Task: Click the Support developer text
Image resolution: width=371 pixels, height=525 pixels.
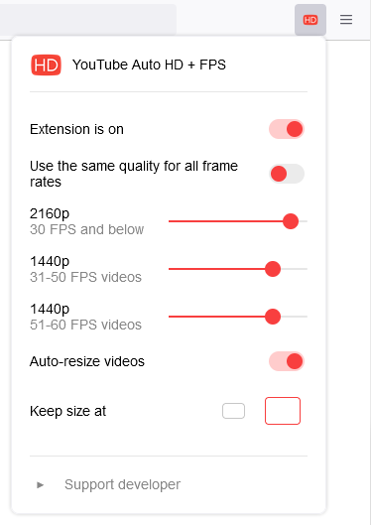Action: coord(122,484)
